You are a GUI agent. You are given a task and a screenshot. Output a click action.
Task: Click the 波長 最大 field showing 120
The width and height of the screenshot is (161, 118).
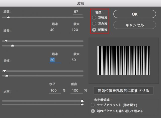coord(76,30)
